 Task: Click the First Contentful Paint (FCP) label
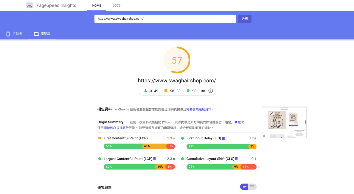click(125, 138)
